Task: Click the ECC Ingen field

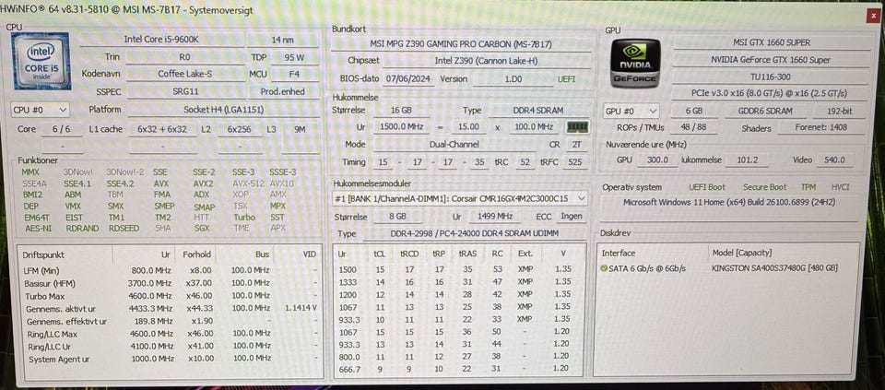Action: tap(572, 216)
